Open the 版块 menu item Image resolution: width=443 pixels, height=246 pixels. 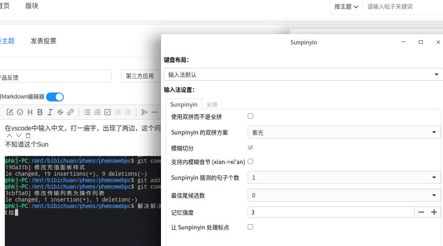tap(31, 6)
